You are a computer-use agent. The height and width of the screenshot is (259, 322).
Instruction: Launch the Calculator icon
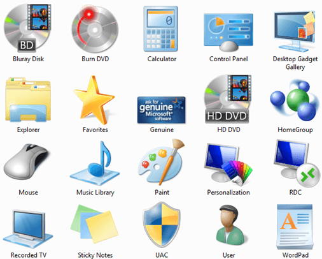point(161,29)
